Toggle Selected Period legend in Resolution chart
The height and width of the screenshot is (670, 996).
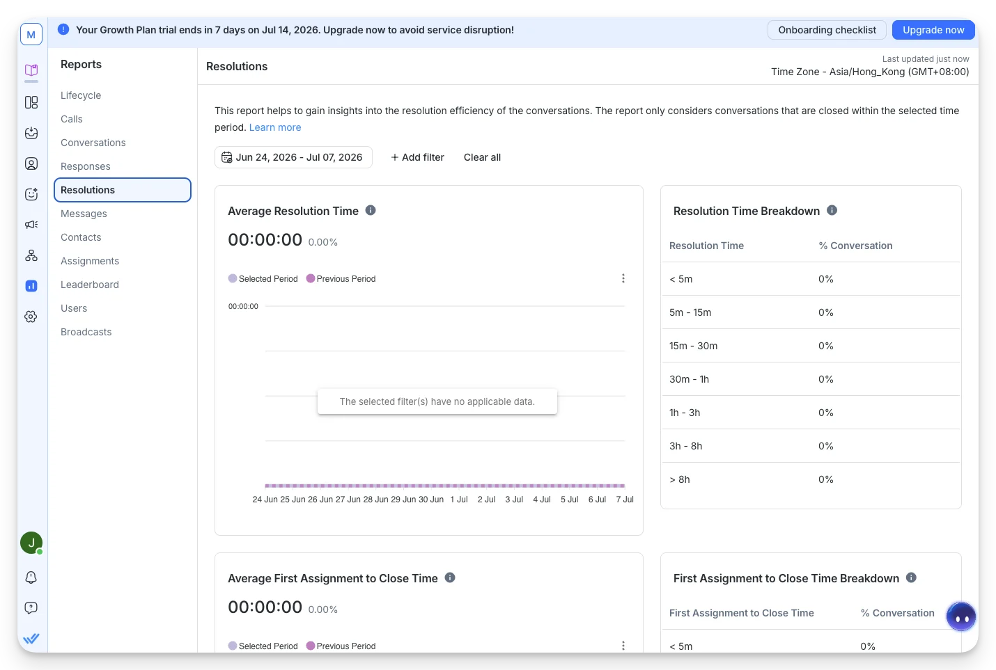pos(263,279)
